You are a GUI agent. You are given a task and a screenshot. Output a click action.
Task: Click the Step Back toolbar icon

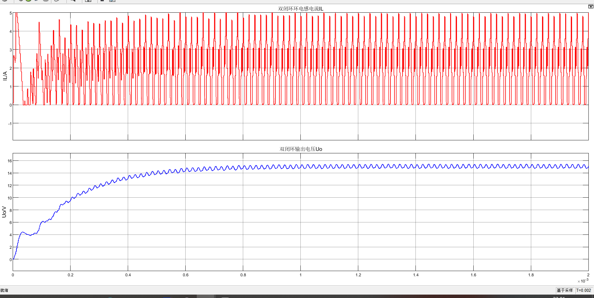point(21,1)
